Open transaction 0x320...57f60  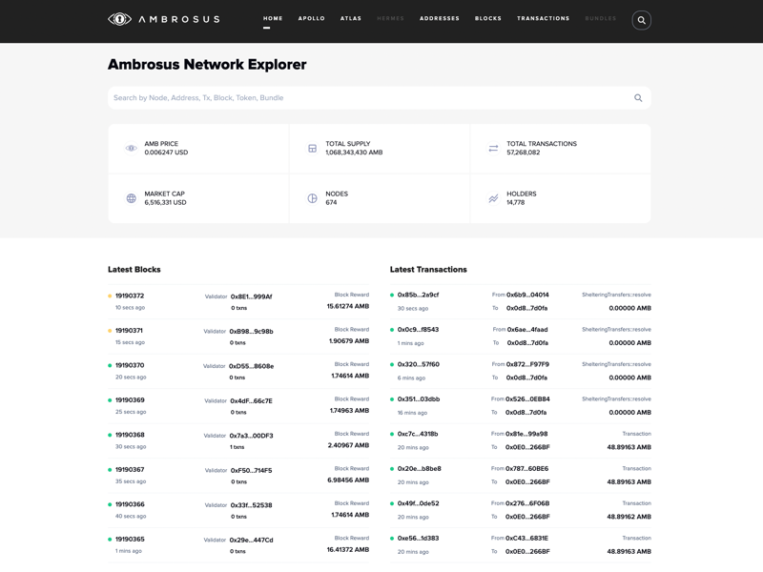[x=418, y=364]
